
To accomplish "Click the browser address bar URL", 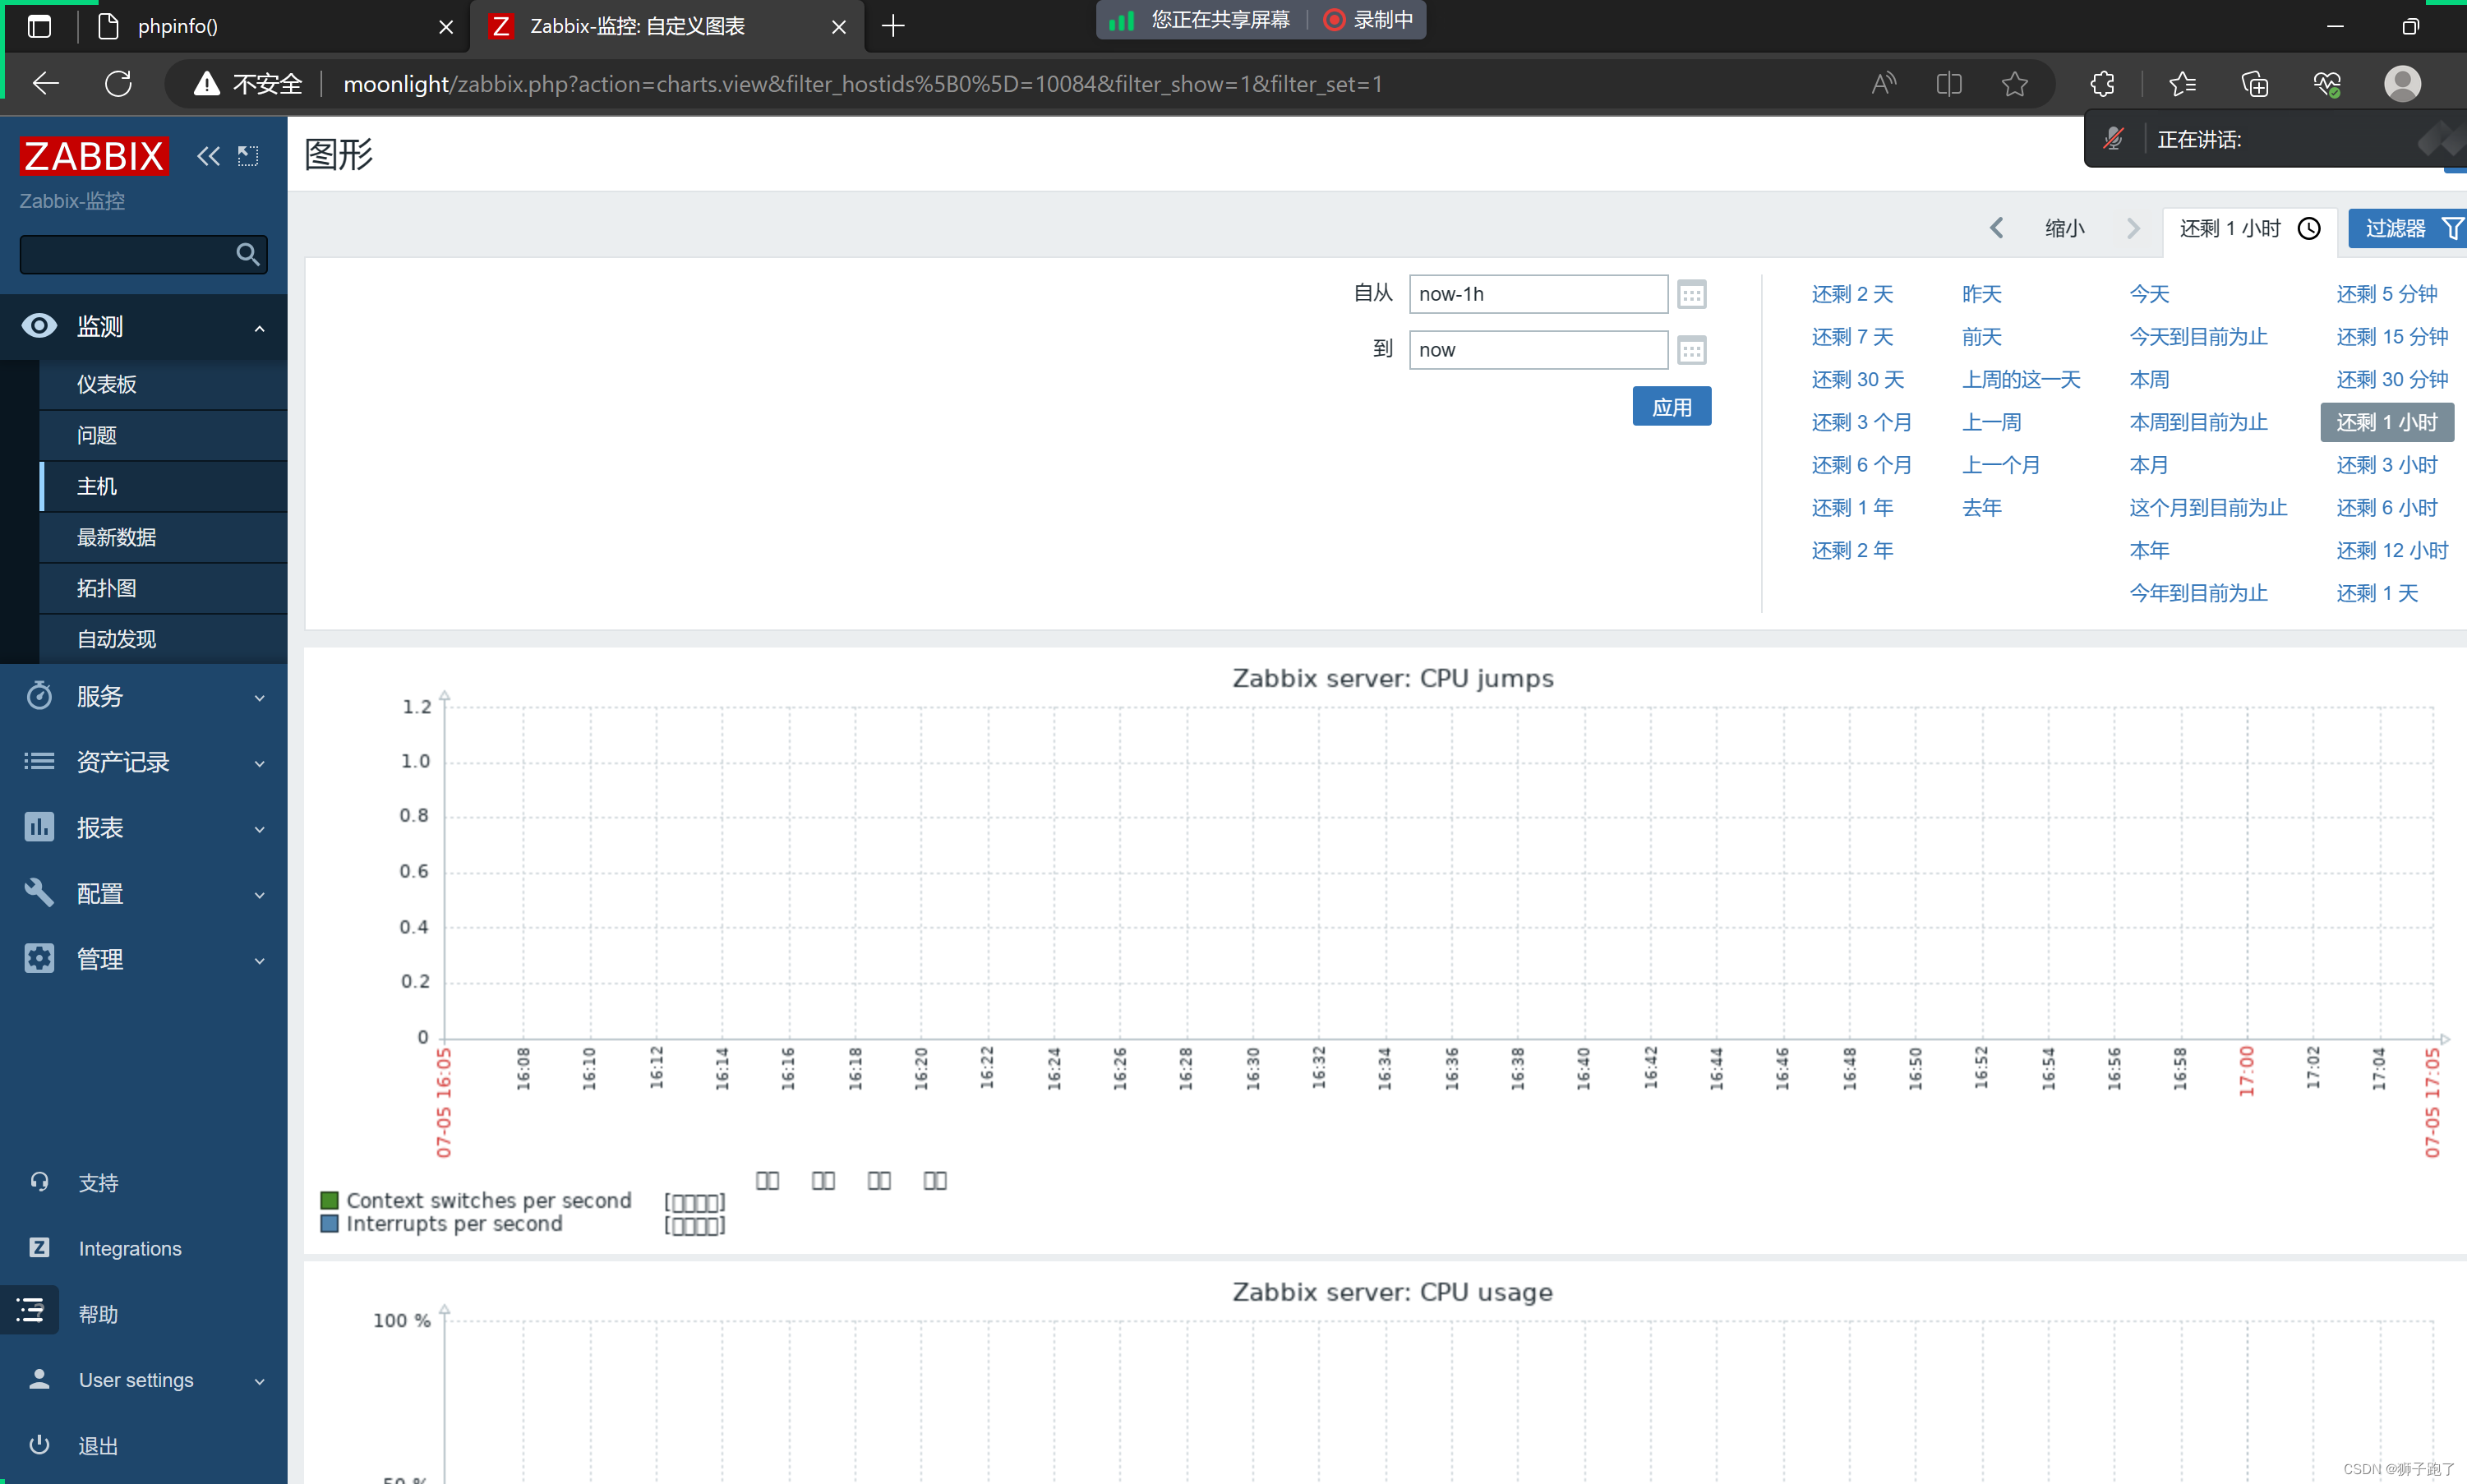I will click(862, 84).
